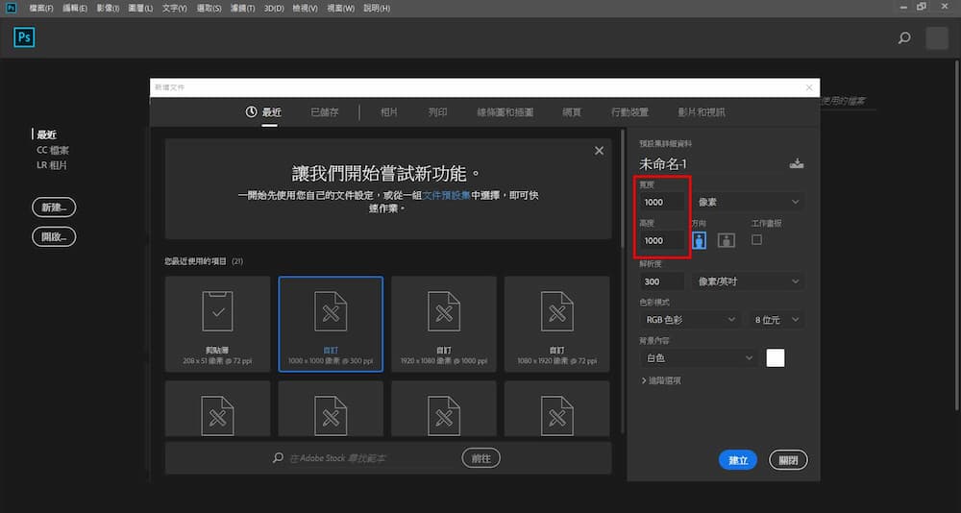
Task: Open the 濾鏡(T) menu
Action: pyautogui.click(x=243, y=9)
